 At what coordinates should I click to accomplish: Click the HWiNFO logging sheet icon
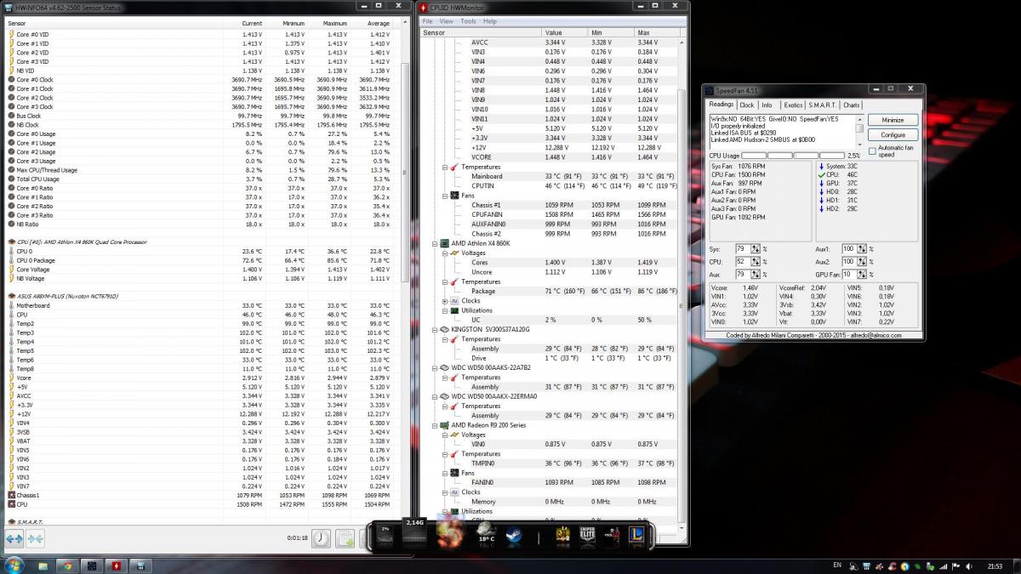click(x=345, y=538)
